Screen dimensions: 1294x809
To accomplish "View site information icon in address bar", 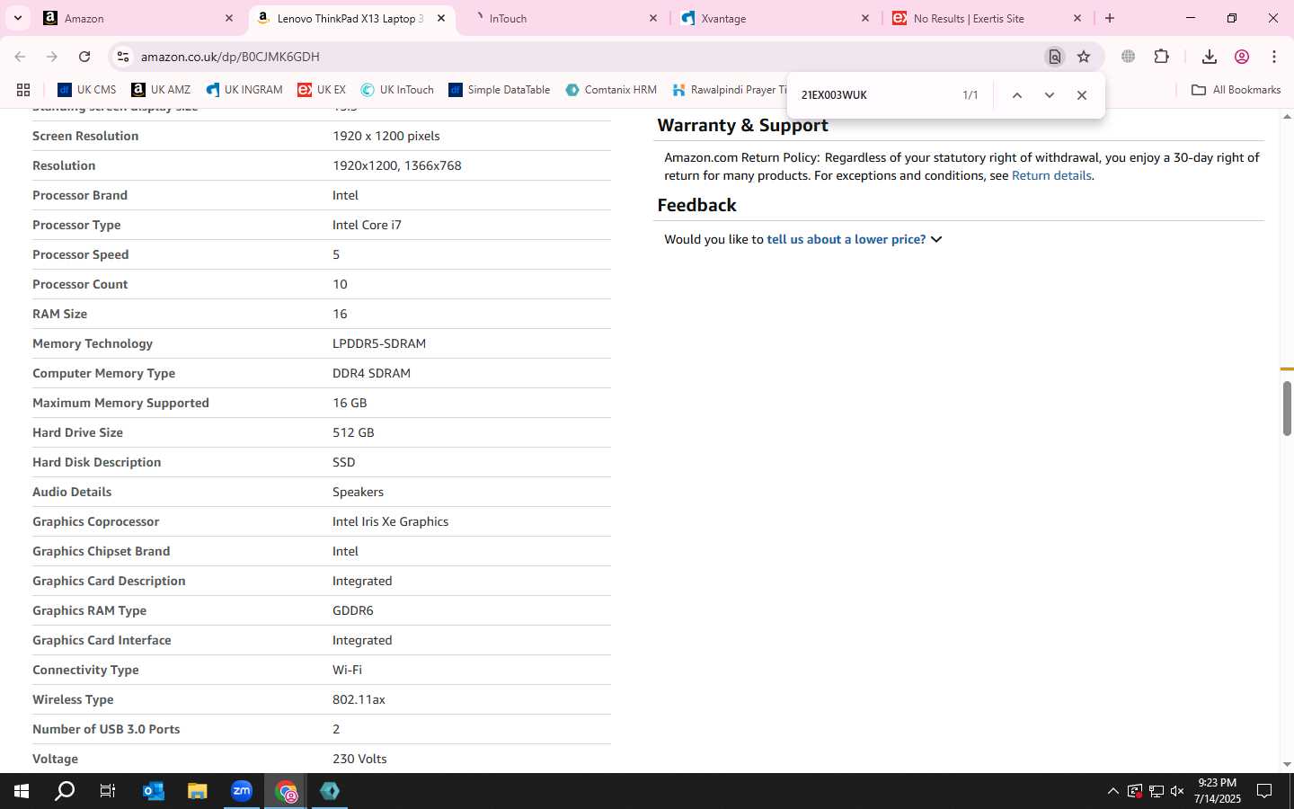I will click(123, 57).
